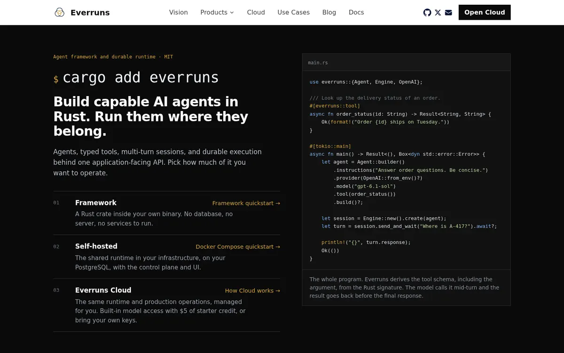Image resolution: width=564 pixels, height=353 pixels.
Task: Click the '#[tokio::main]' attribute line
Action: [x=330, y=146]
